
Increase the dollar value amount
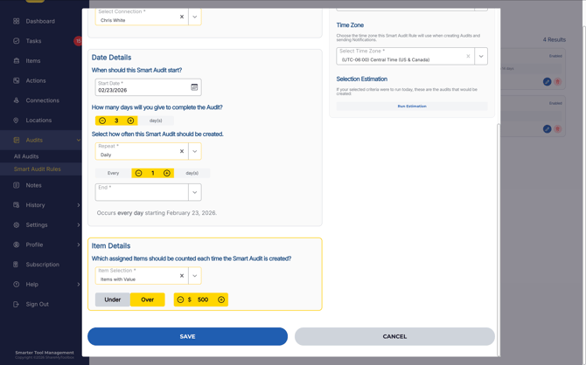coord(221,300)
